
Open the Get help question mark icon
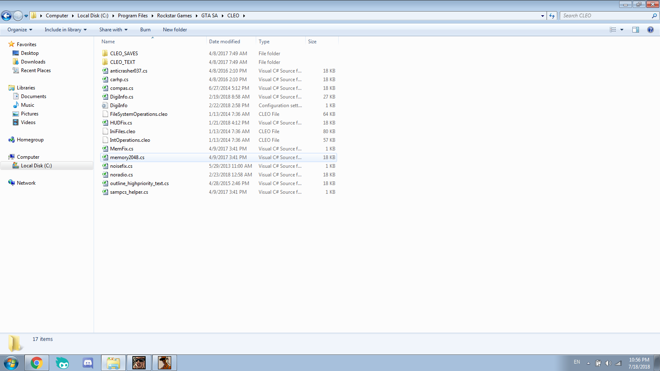coord(650,30)
